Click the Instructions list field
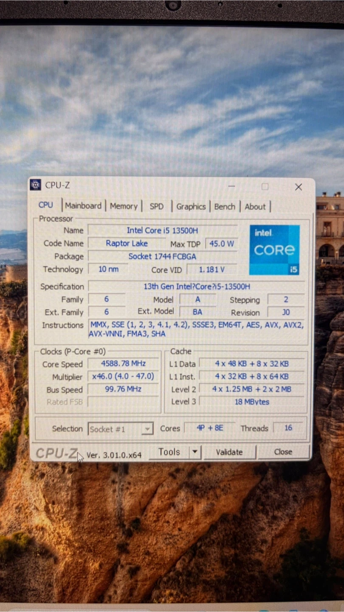Screen dimensions: 344x612 click(x=197, y=329)
